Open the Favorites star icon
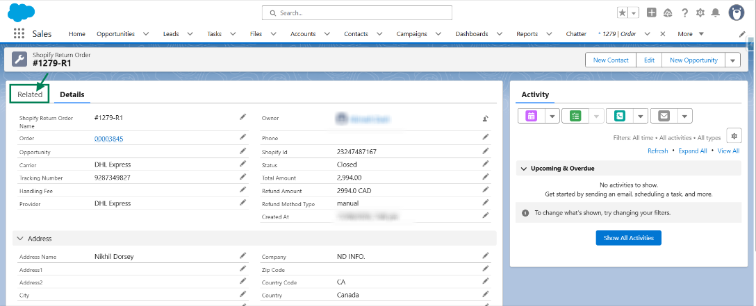756x306 pixels. 623,13
